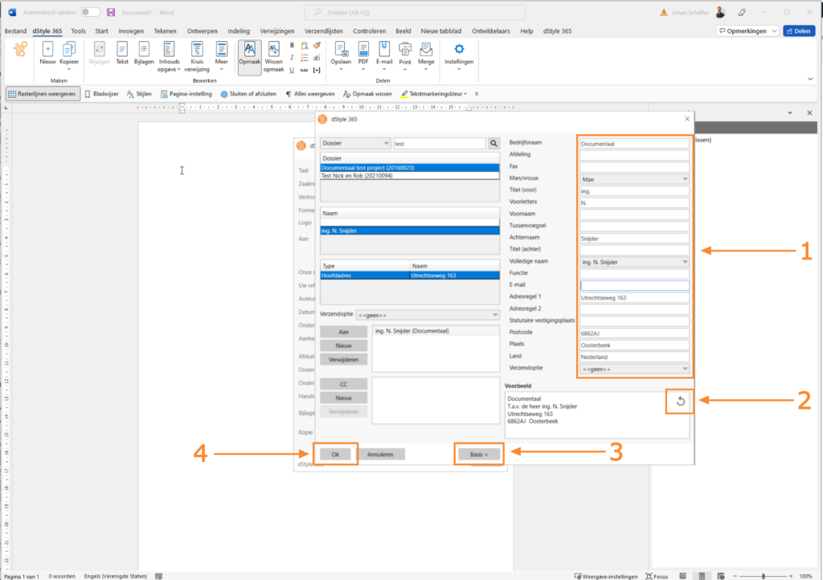Click Verwijderen button under Aan
Screen dimensions: 823x580
pos(343,360)
